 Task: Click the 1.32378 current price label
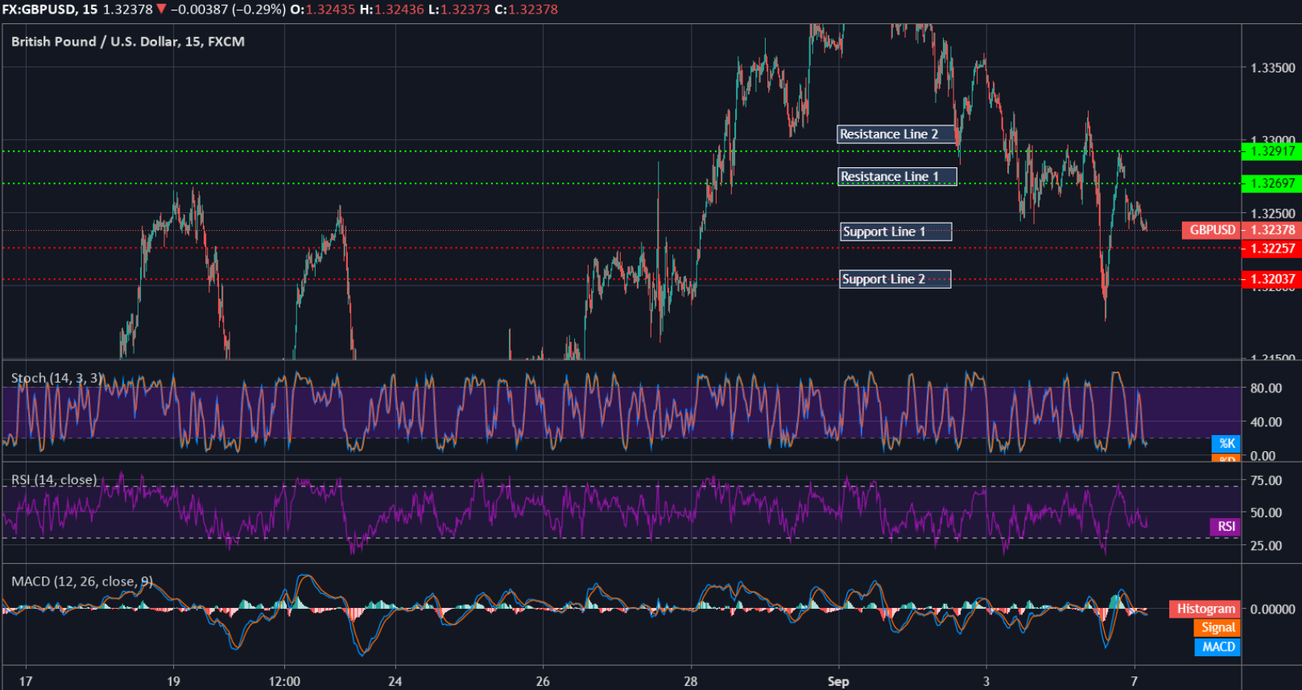pos(1272,230)
